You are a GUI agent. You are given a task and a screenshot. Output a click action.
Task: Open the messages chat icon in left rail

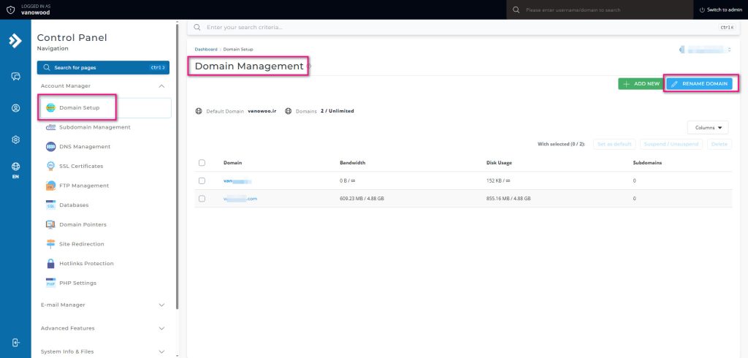pos(15,76)
